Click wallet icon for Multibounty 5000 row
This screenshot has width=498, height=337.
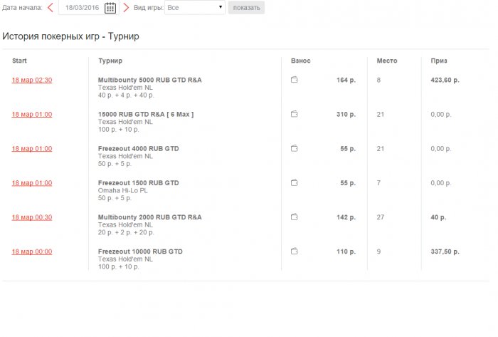click(x=295, y=80)
